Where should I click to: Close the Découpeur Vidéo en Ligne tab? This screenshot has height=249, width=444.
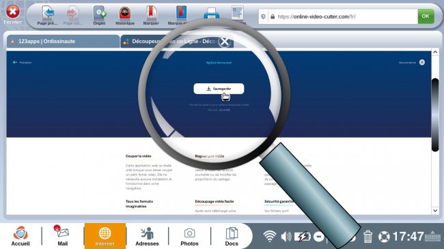225,42
